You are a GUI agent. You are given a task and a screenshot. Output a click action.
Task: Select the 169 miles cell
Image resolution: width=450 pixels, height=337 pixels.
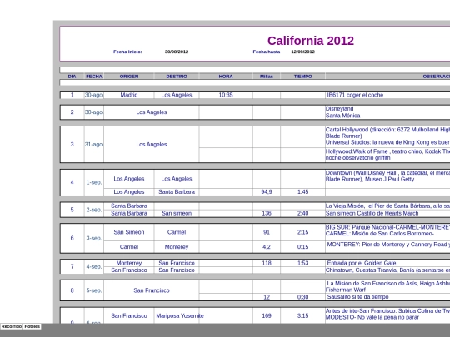pos(267,316)
